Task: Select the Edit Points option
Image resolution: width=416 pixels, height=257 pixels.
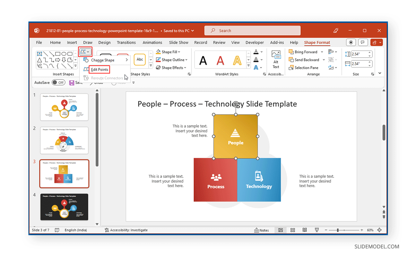Action: [99, 69]
